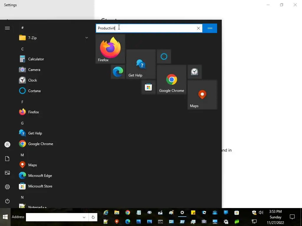This screenshot has width=302, height=226.
Task: Click the M letter header
Action: pos(22,155)
